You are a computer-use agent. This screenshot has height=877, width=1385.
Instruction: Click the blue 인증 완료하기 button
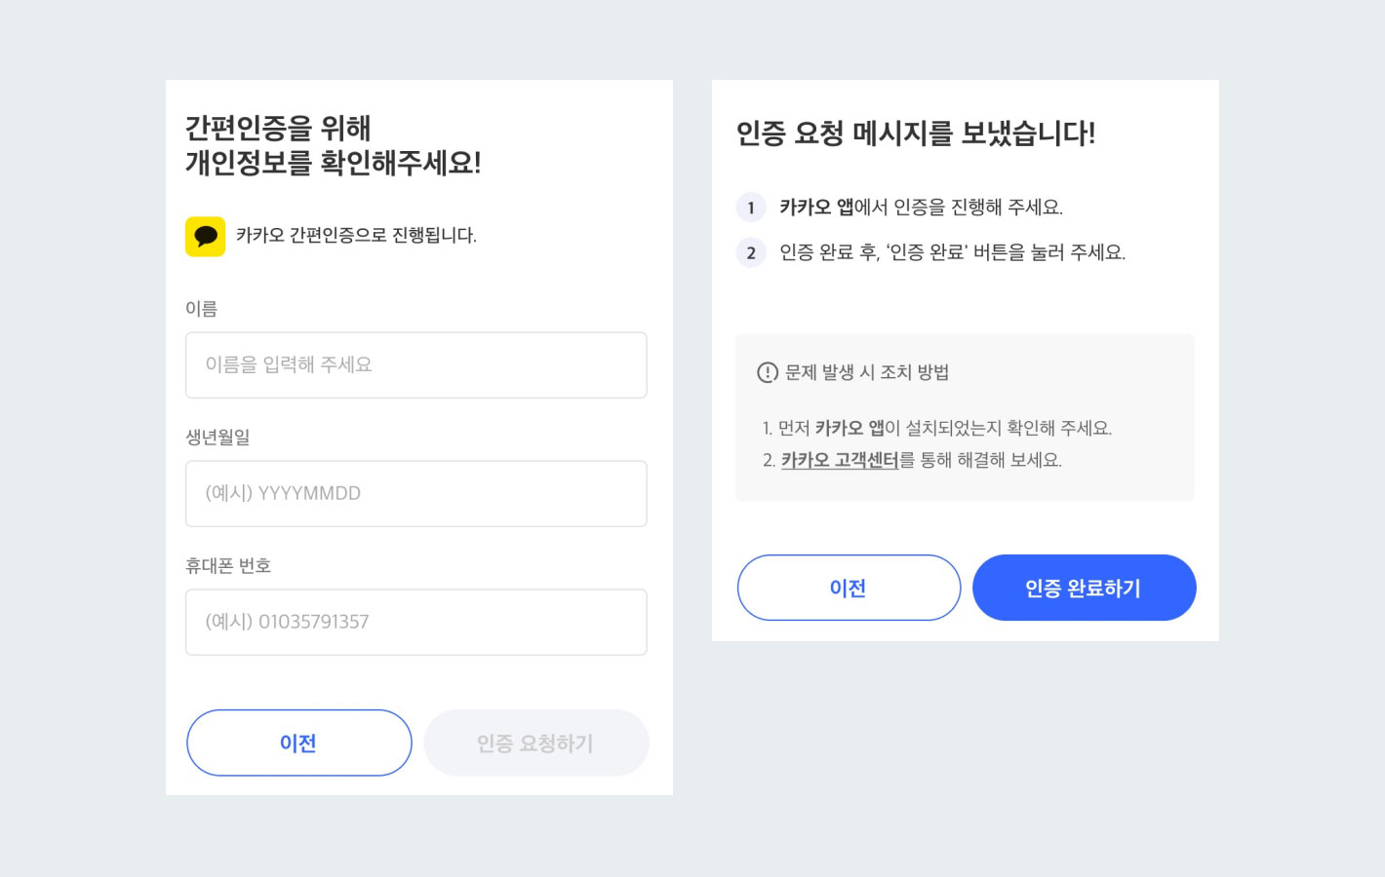pyautogui.click(x=1084, y=588)
